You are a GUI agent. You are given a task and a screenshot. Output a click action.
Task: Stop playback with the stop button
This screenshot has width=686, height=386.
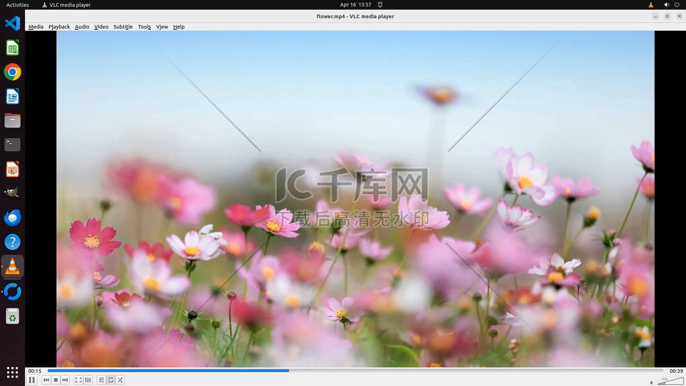tap(56, 380)
